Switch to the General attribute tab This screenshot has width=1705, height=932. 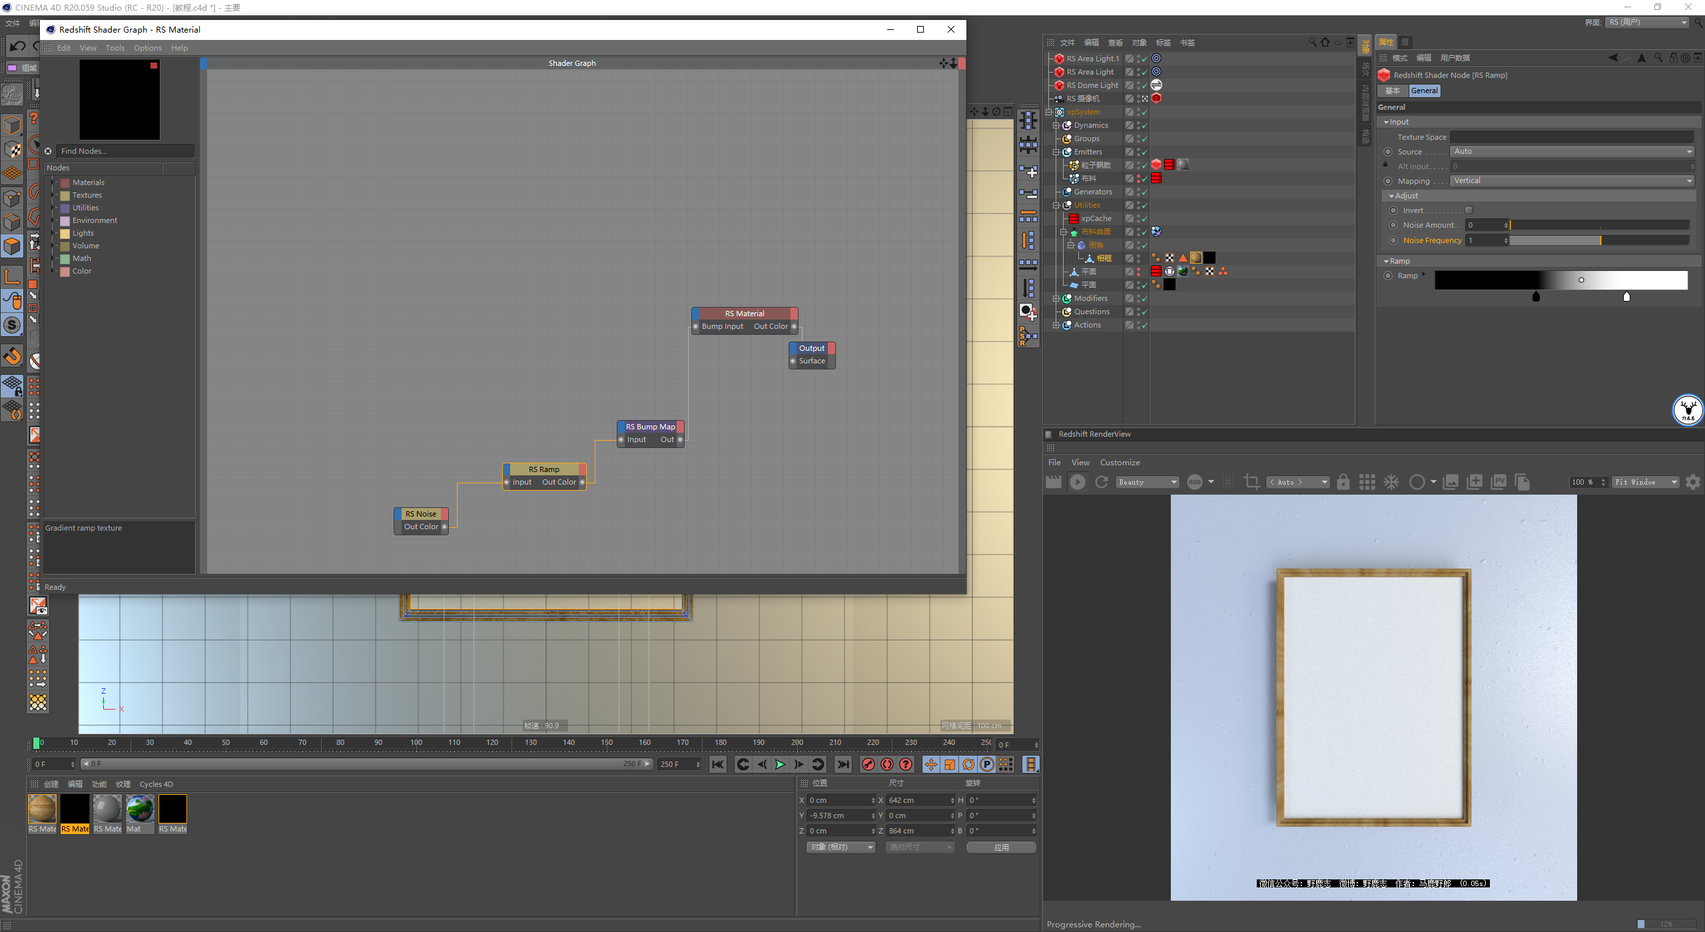point(1424,91)
